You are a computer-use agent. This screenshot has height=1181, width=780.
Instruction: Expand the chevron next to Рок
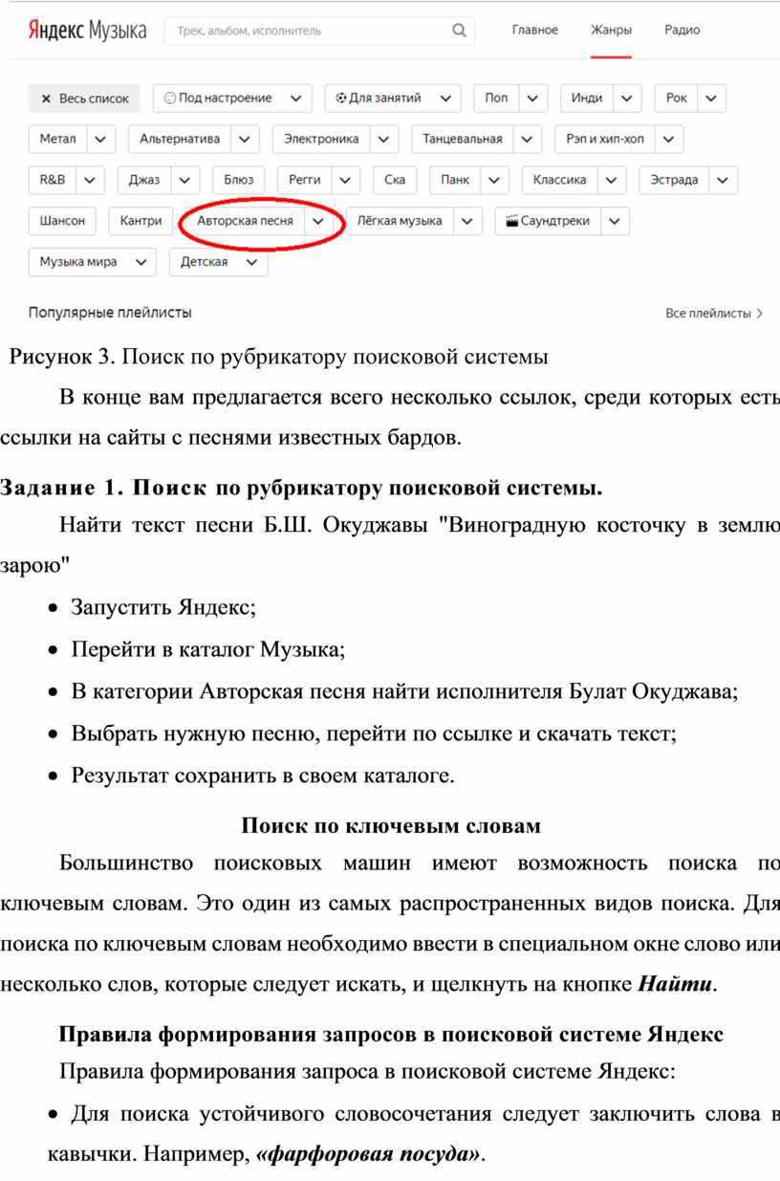(712, 98)
